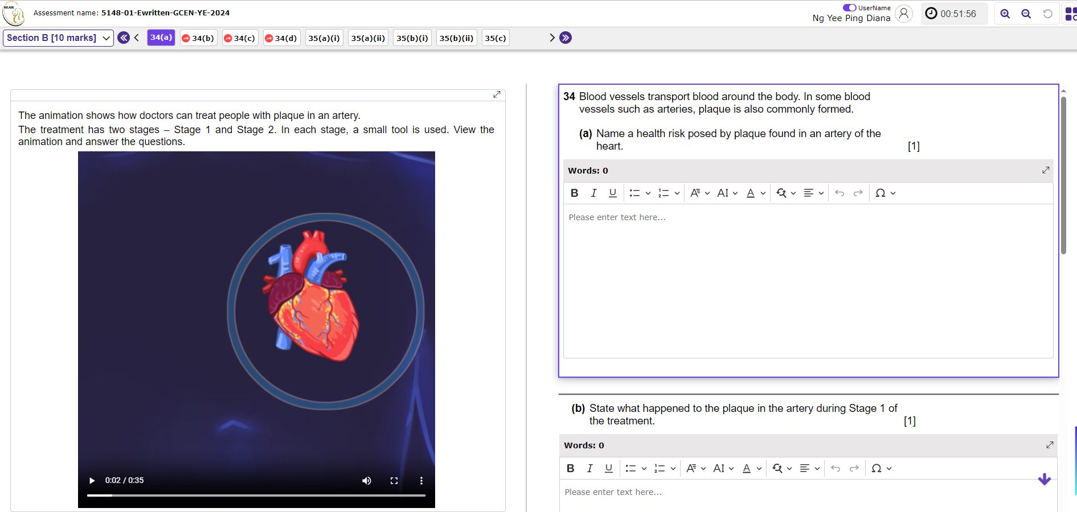This screenshot has width=1077, height=512.
Task: Select question tab 35(b)(i)
Action: click(x=412, y=38)
